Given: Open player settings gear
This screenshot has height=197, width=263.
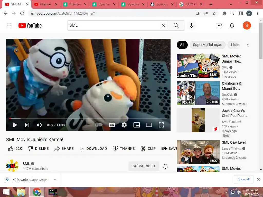Looking at the screenshot, I should pyautogui.click(x=124, y=125).
